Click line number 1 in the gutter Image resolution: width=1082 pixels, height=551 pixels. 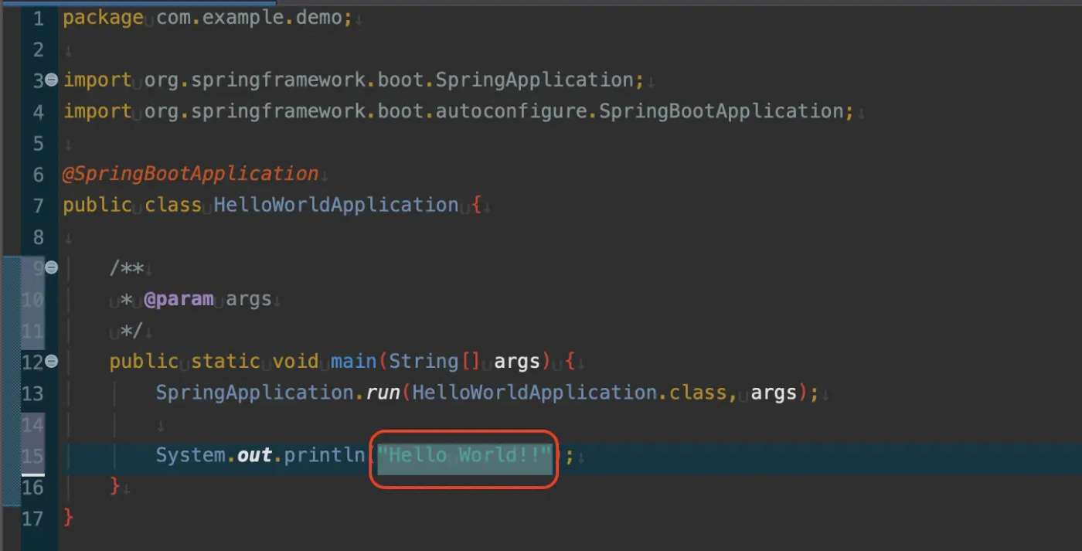point(38,18)
